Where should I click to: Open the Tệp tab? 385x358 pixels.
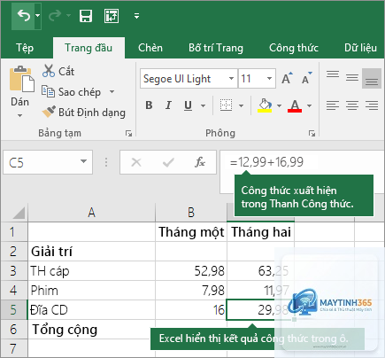tap(25, 48)
